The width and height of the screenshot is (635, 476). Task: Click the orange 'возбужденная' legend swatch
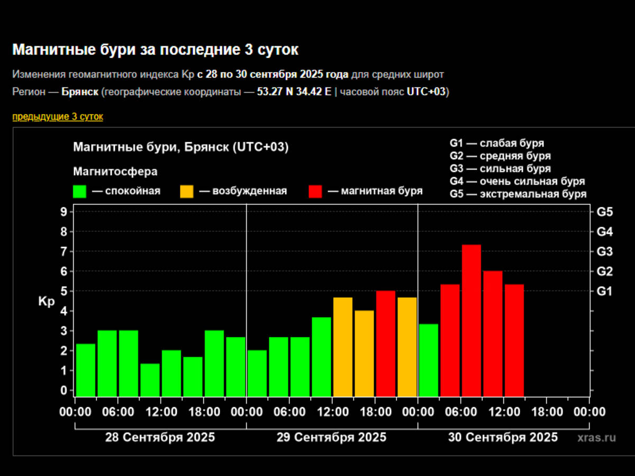187,191
